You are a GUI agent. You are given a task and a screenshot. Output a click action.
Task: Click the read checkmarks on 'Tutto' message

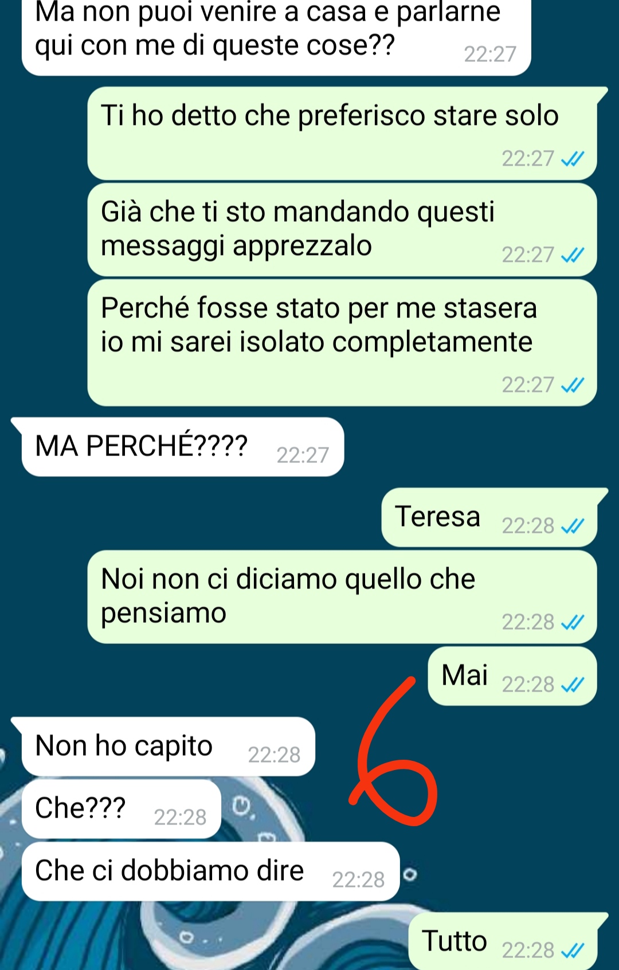click(x=572, y=951)
